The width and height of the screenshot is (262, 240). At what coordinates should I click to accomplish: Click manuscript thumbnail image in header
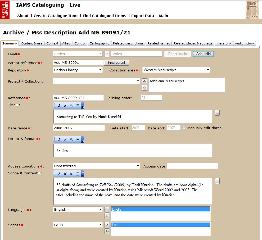(x=252, y=10)
